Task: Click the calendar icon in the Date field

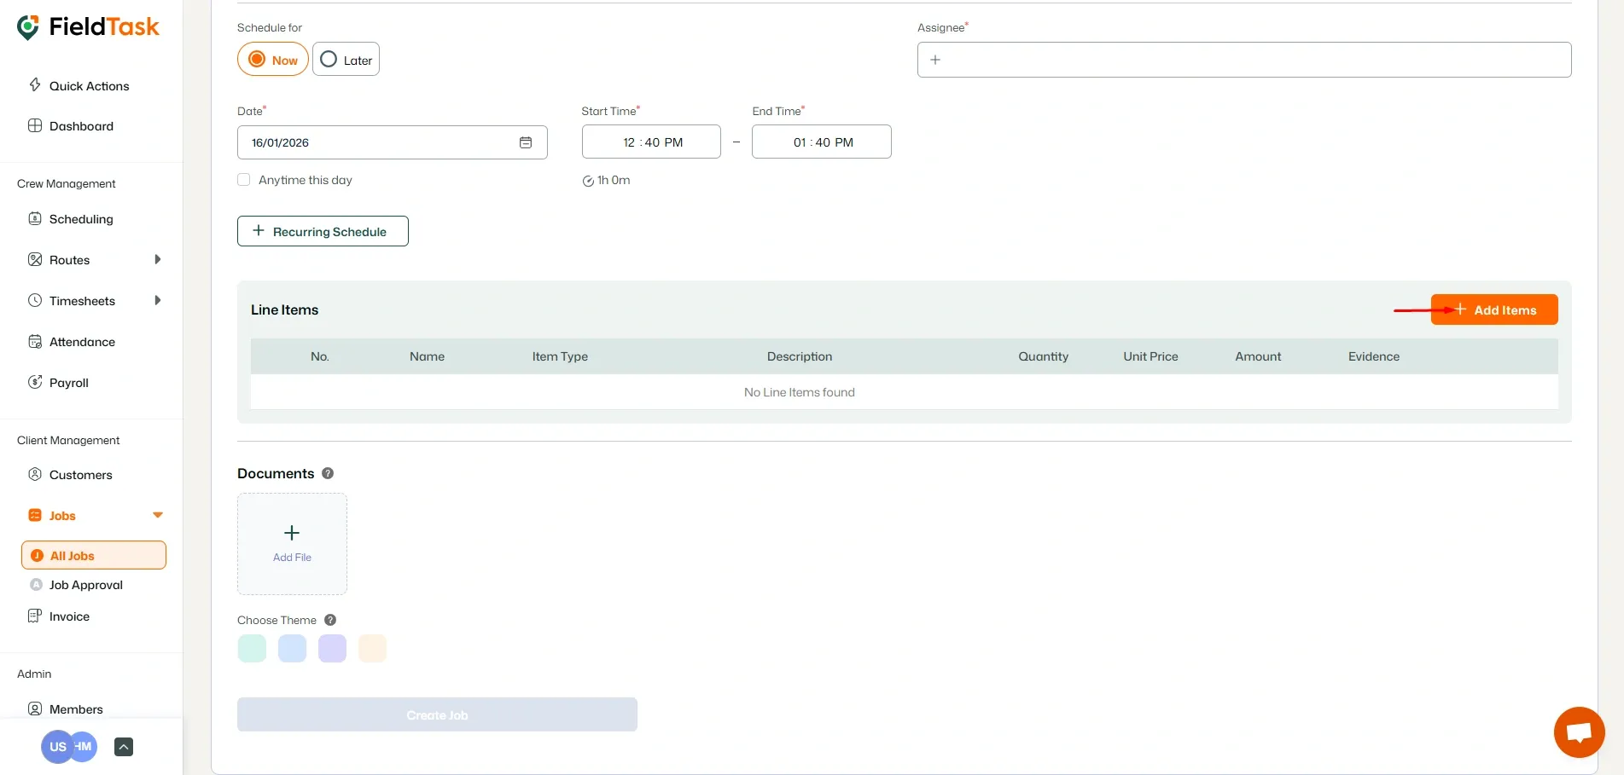Action: click(x=526, y=142)
